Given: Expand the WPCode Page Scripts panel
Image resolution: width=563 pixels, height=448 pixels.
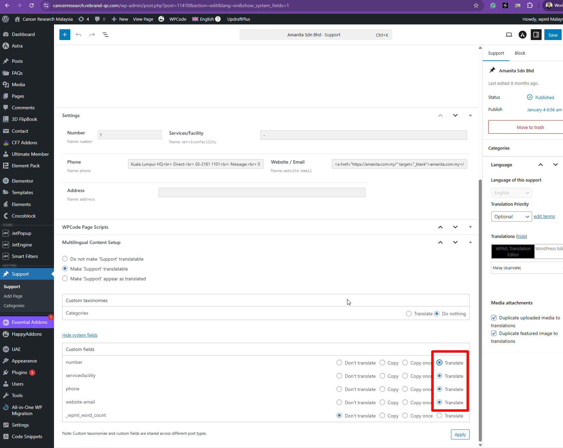Looking at the screenshot, I should [x=470, y=227].
